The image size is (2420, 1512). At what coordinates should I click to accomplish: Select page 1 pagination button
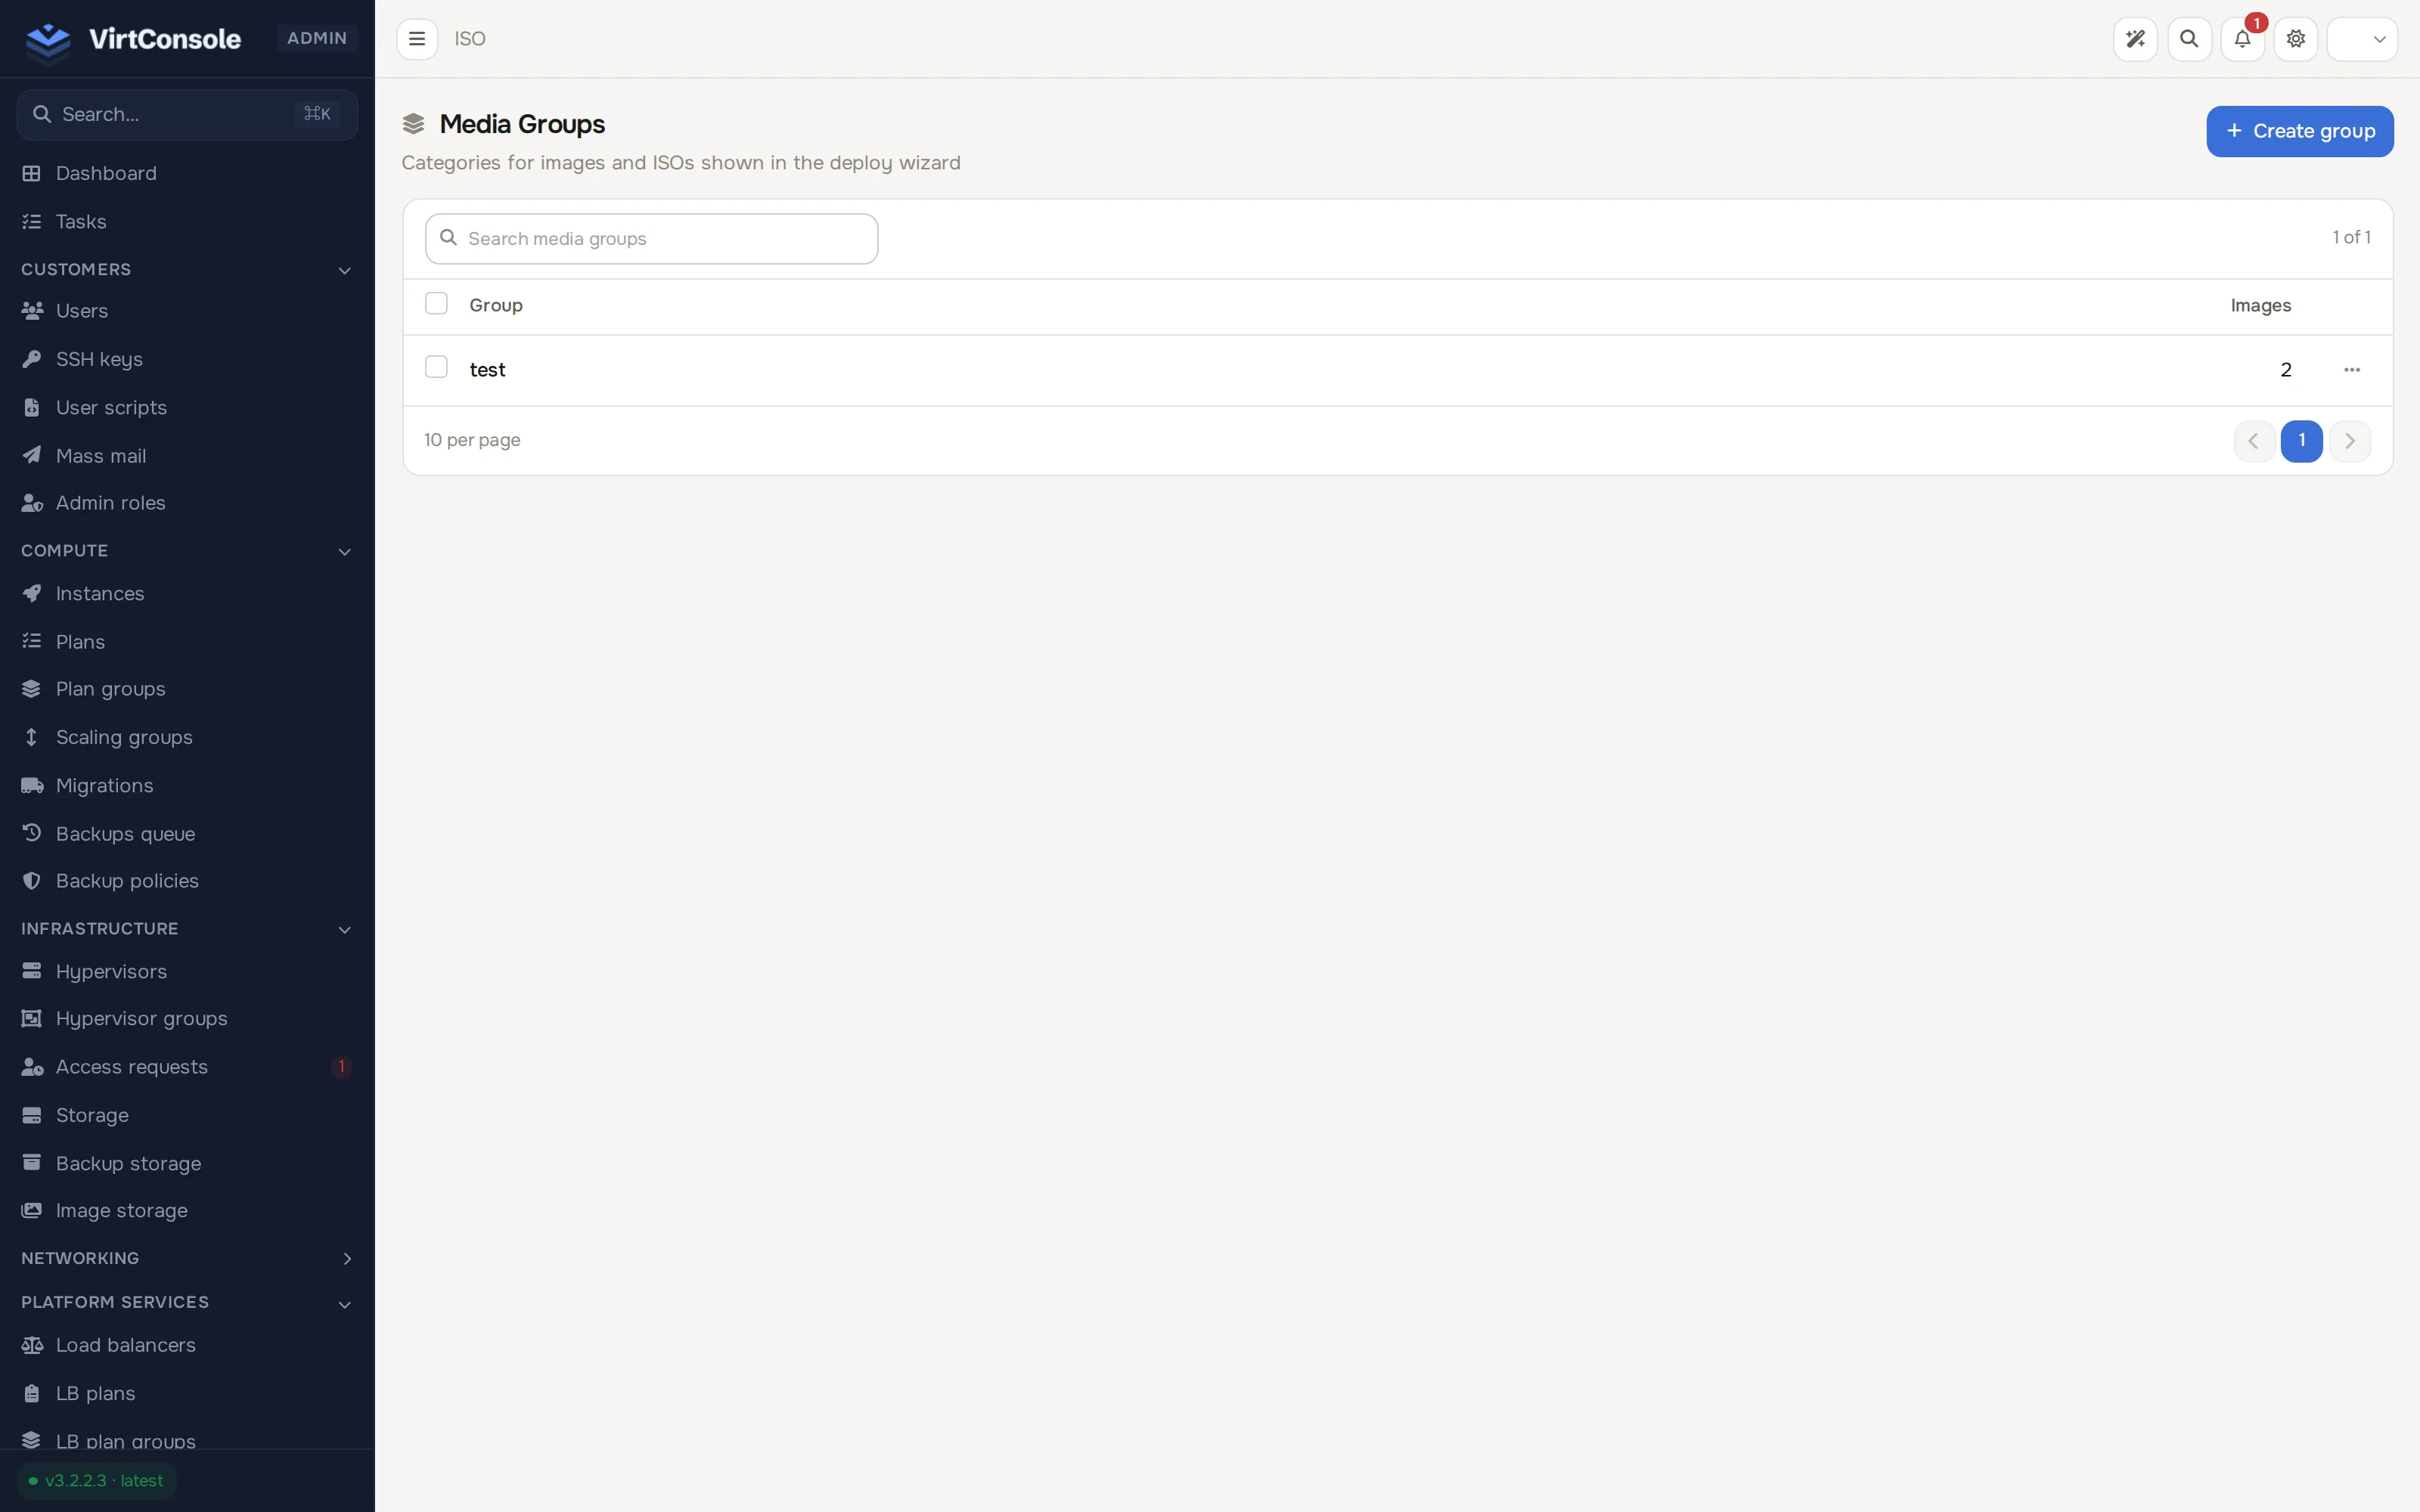[x=2302, y=441]
